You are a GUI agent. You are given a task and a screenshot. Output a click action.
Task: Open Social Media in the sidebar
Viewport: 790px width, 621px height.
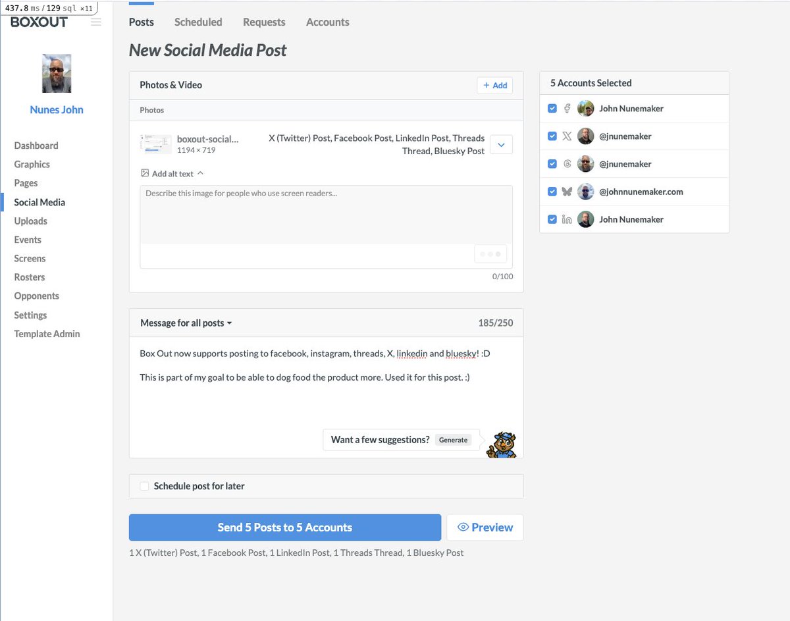(40, 202)
